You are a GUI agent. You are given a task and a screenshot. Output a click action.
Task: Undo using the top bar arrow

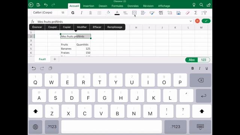point(46,5)
